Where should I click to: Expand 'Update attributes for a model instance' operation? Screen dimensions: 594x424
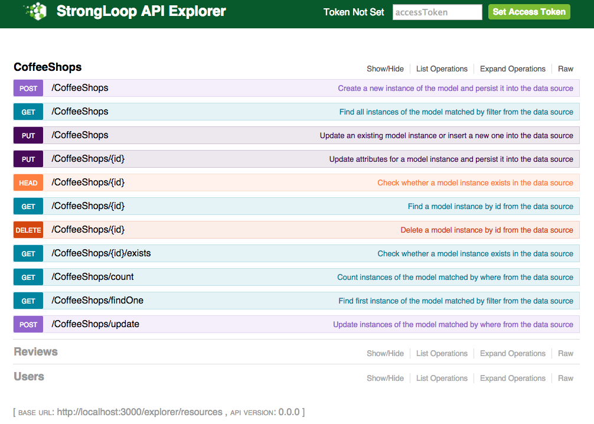tap(451, 159)
